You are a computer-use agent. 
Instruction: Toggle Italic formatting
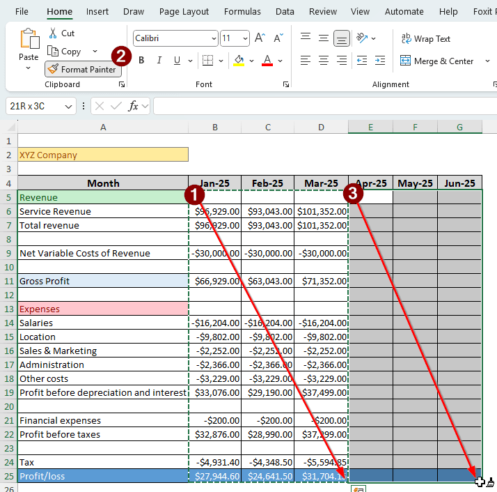click(x=159, y=61)
